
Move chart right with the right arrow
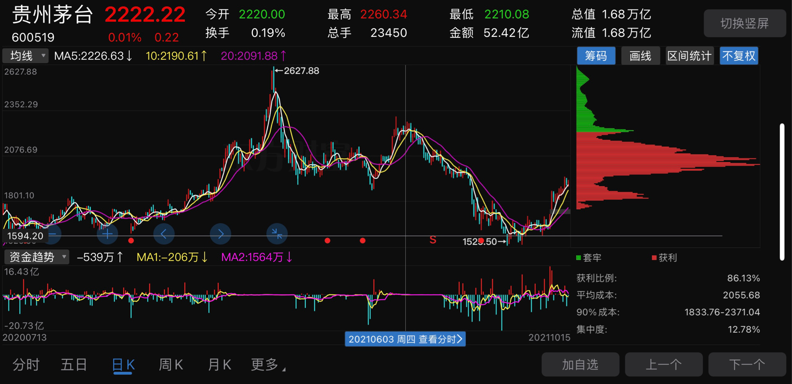220,233
